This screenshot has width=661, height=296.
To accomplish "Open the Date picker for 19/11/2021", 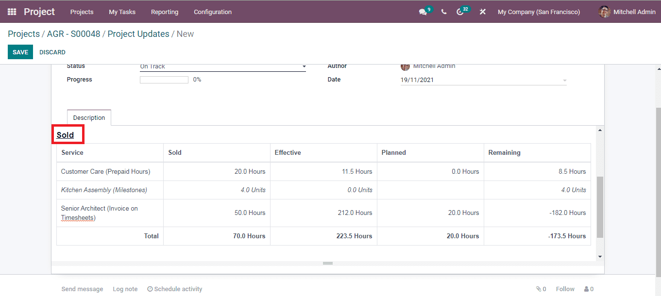I will pos(483,79).
